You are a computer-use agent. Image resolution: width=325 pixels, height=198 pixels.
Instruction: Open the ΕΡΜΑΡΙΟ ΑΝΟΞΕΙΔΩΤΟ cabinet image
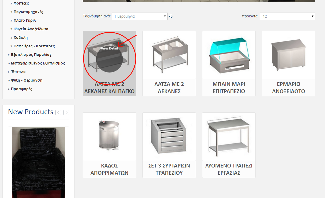tap(288, 55)
